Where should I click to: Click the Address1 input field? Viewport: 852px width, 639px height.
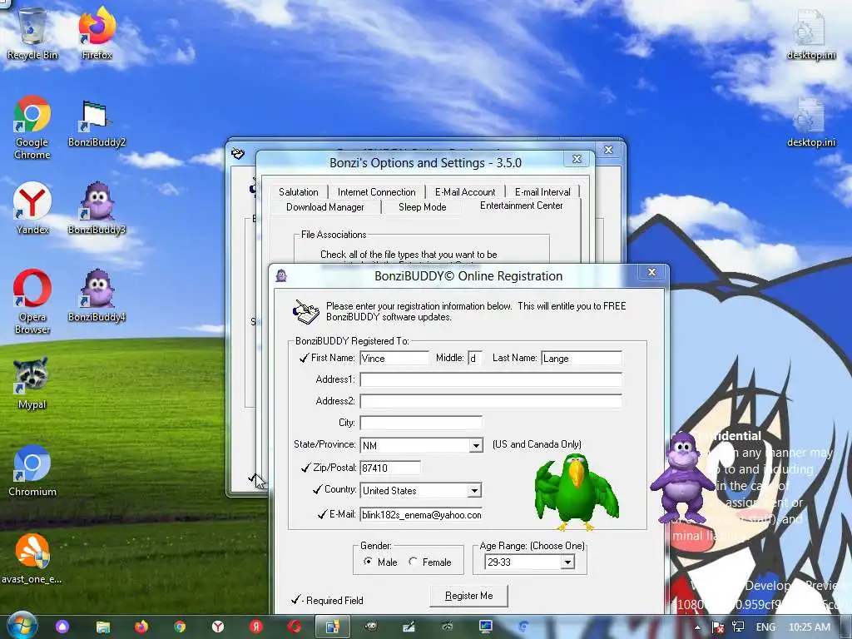pyautogui.click(x=491, y=379)
